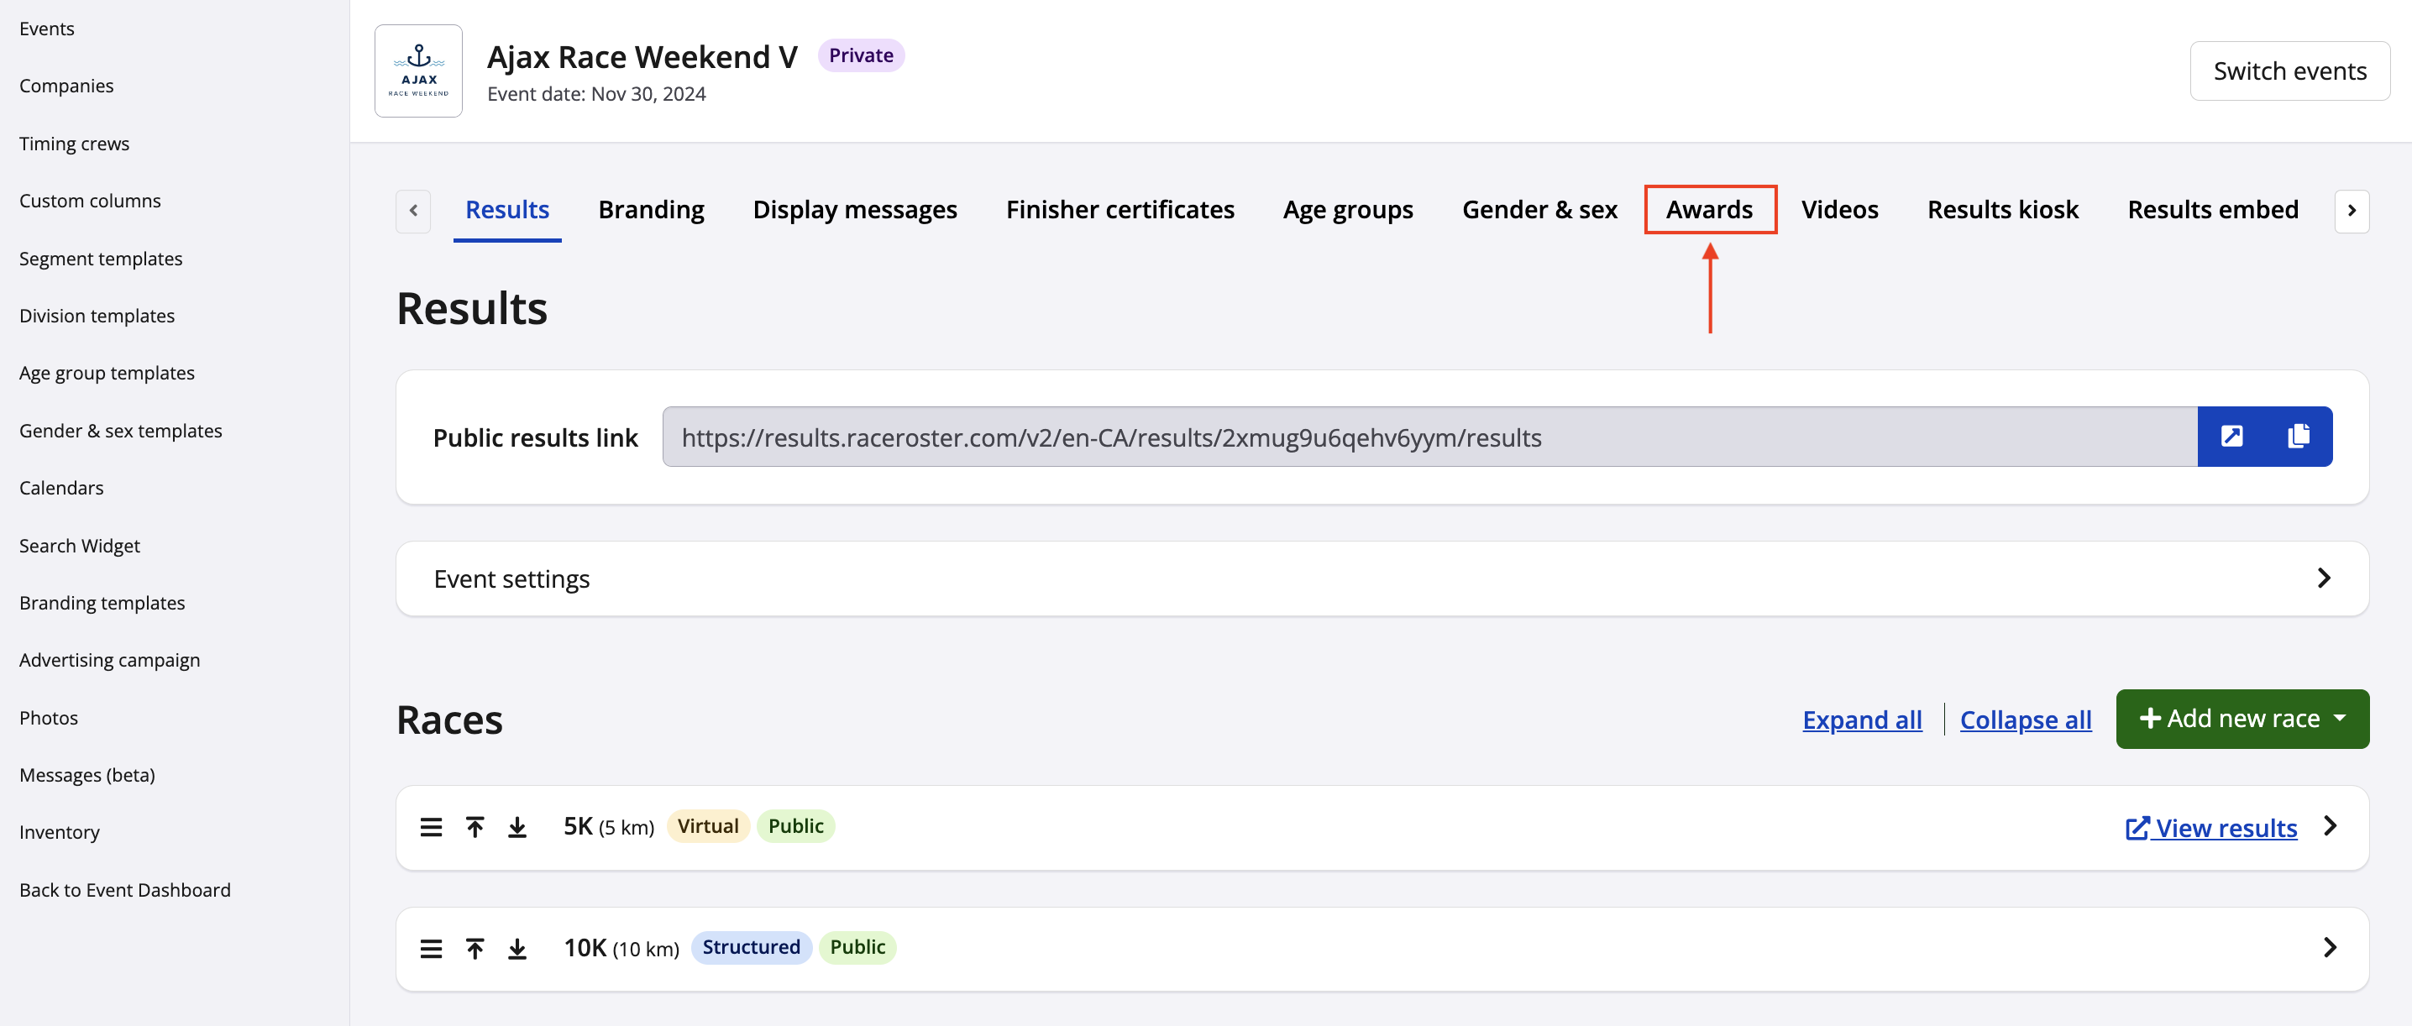2412x1026 pixels.
Task: Open the Add new race dropdown
Action: 2242,719
